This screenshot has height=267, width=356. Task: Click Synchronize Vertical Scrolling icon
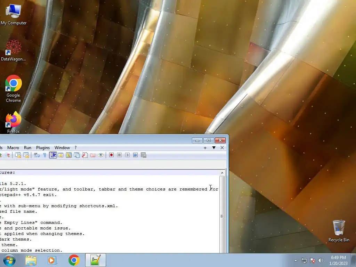pyautogui.click(x=18, y=155)
